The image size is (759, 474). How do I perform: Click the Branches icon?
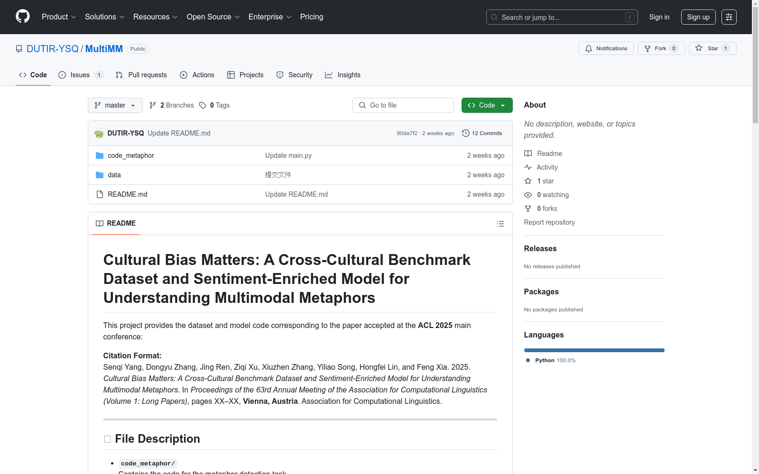[x=153, y=105]
